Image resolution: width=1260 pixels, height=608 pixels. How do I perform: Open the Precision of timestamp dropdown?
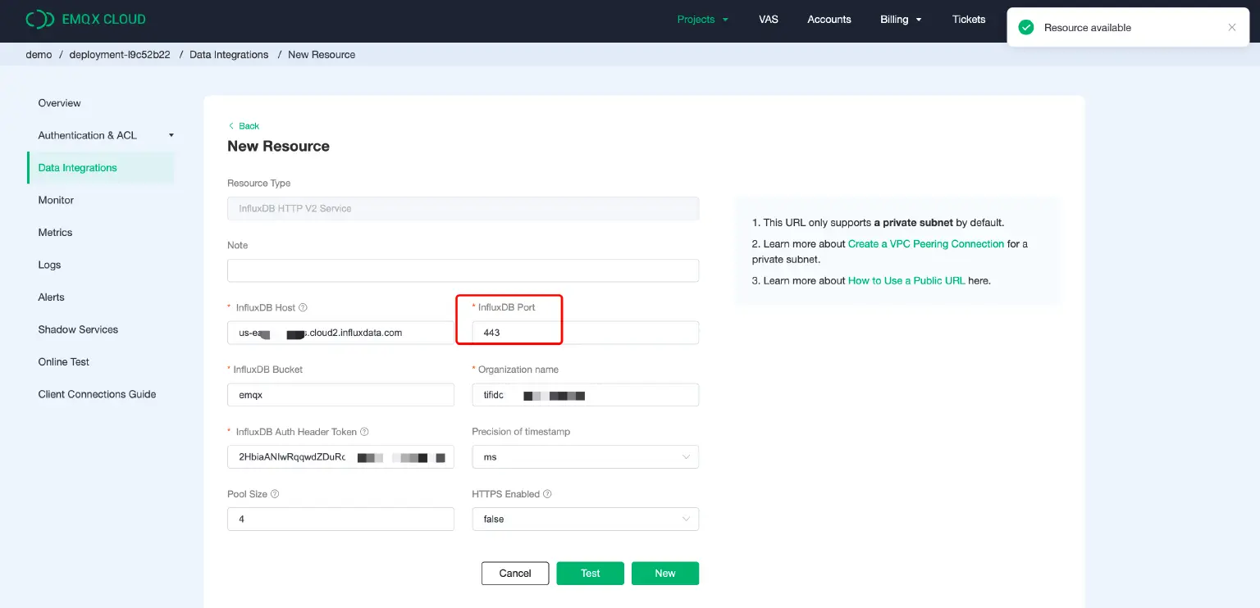pos(585,456)
